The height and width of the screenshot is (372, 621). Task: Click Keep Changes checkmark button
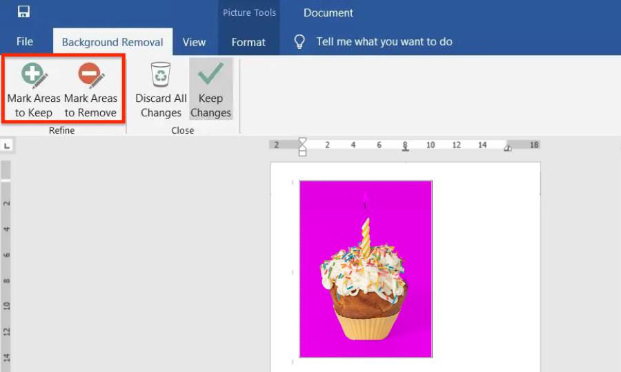210,89
